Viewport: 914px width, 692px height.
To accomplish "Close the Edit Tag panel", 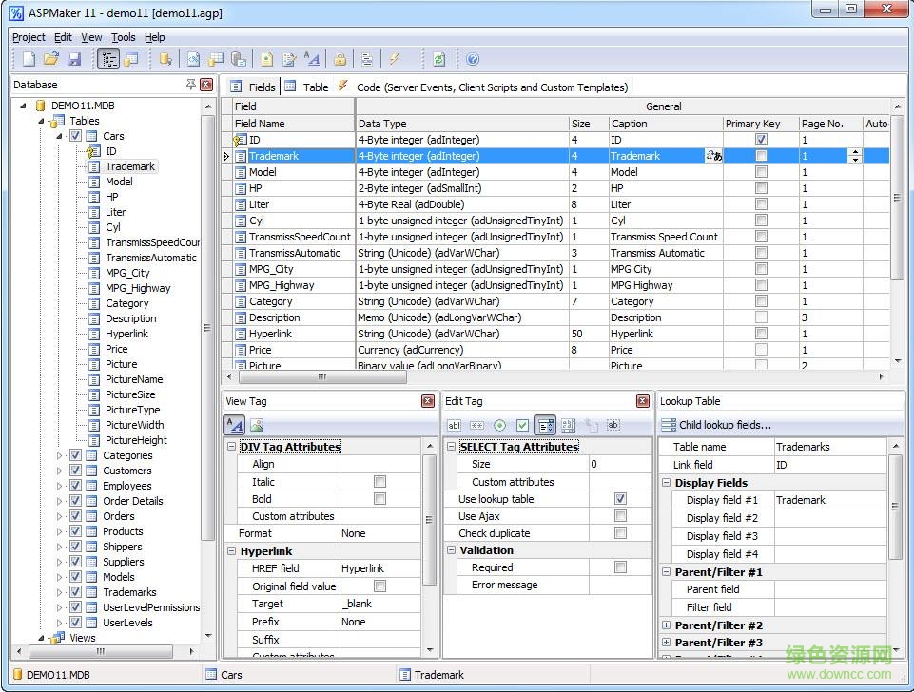I will 643,401.
